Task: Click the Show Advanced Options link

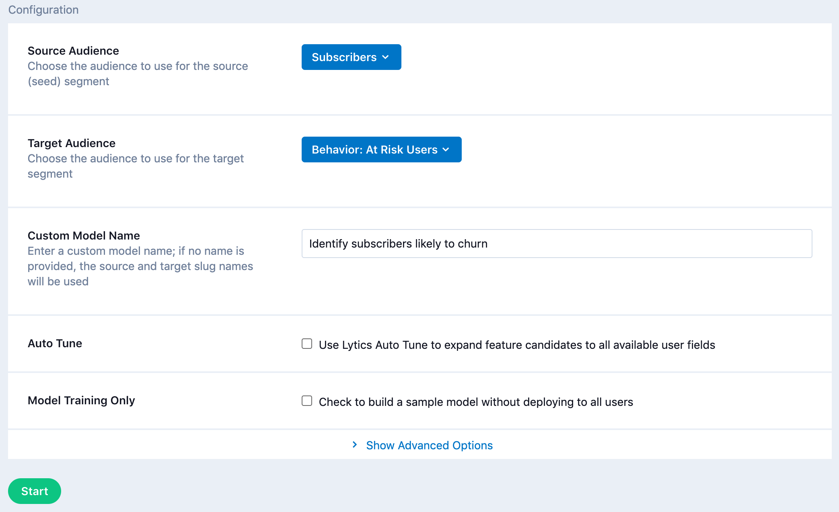Action: tap(429, 445)
